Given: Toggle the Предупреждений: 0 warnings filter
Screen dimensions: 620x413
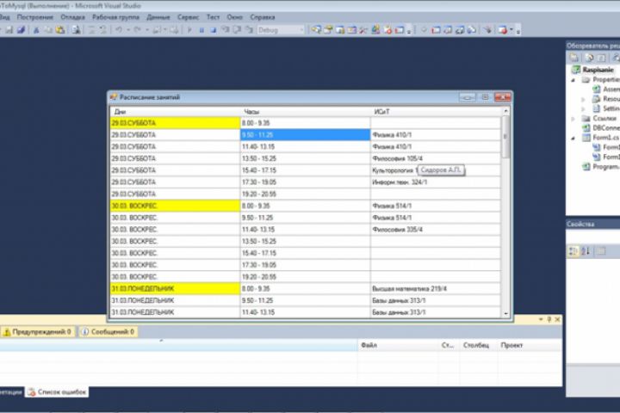Looking at the screenshot, I should tap(38, 331).
